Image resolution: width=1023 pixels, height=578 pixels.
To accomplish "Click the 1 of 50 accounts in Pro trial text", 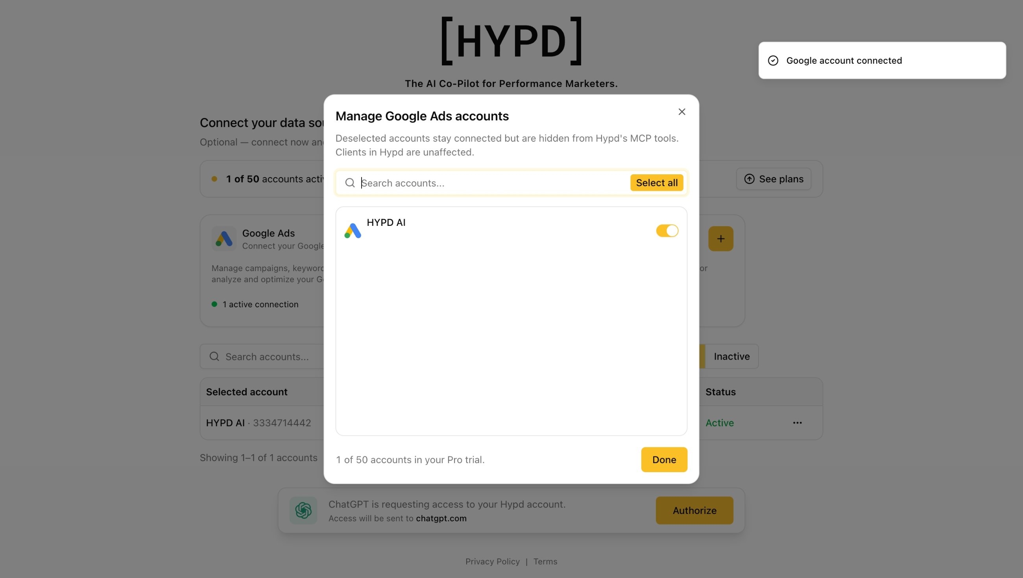I will pyautogui.click(x=410, y=460).
